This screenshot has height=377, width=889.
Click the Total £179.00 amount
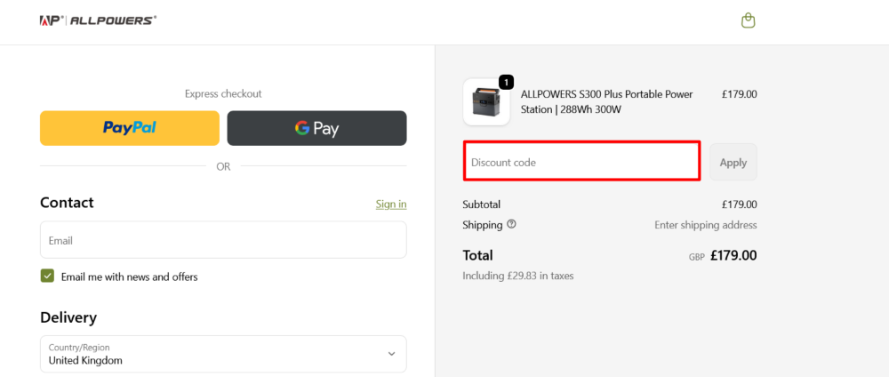coord(733,255)
